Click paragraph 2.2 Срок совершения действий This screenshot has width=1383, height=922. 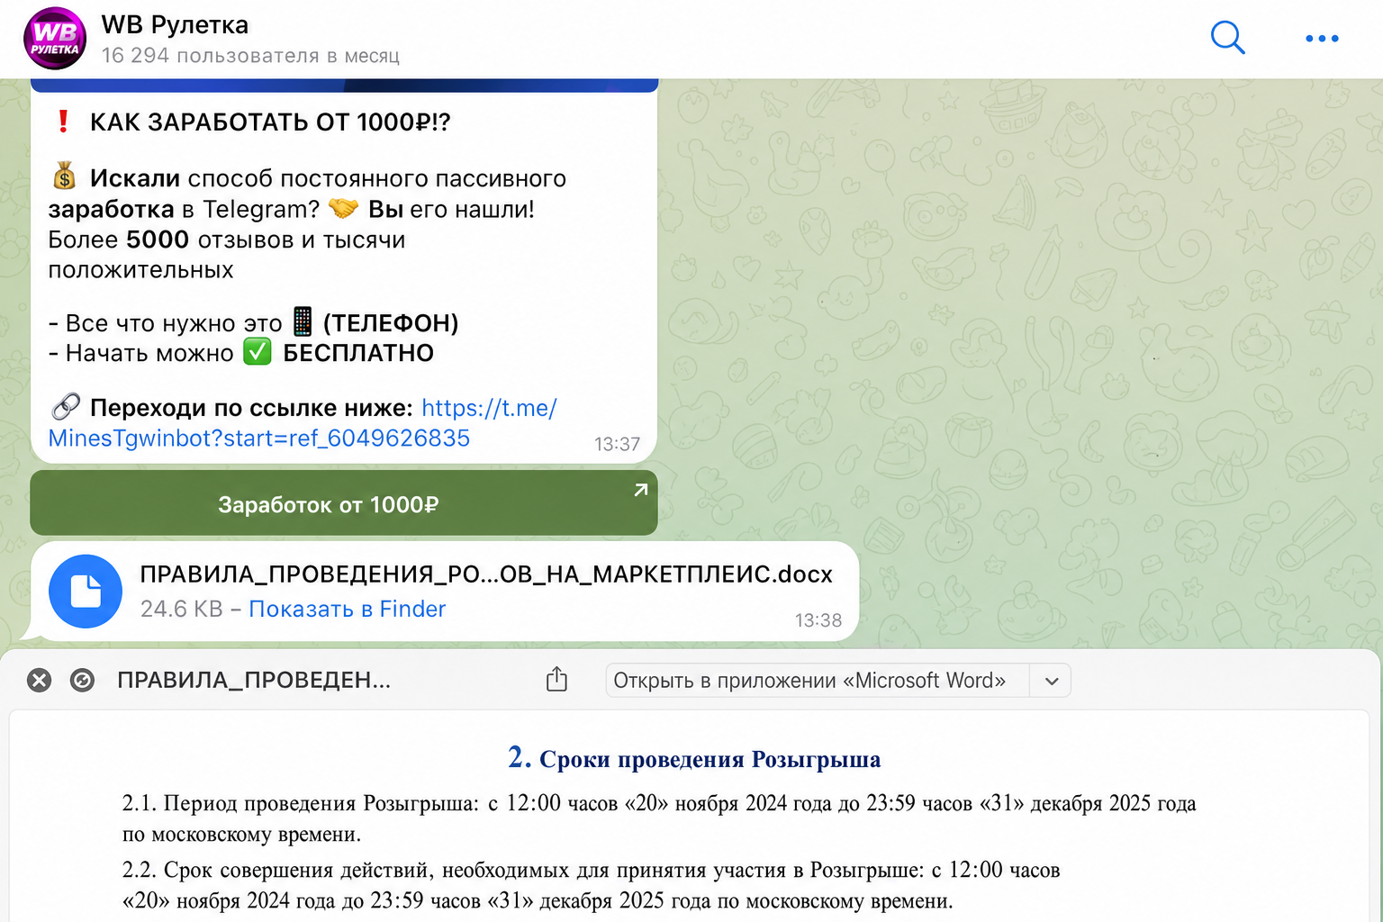pyautogui.click(x=591, y=885)
